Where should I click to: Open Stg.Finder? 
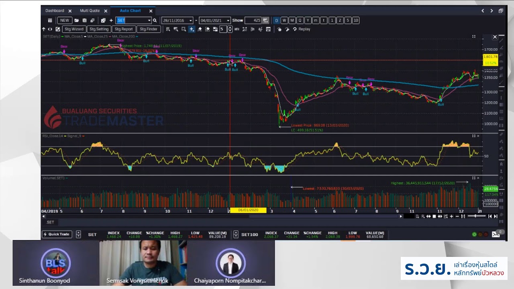pyautogui.click(x=148, y=29)
